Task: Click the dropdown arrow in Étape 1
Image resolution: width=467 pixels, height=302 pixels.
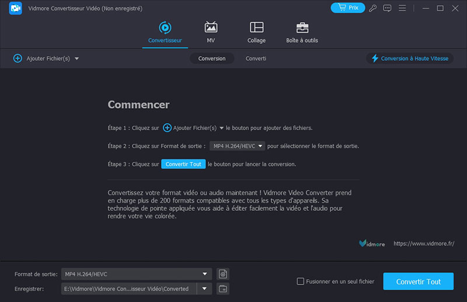Action: tap(222, 128)
